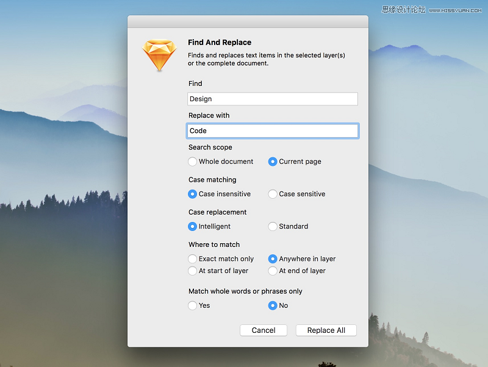Choose Case insensitive matching

click(193, 194)
